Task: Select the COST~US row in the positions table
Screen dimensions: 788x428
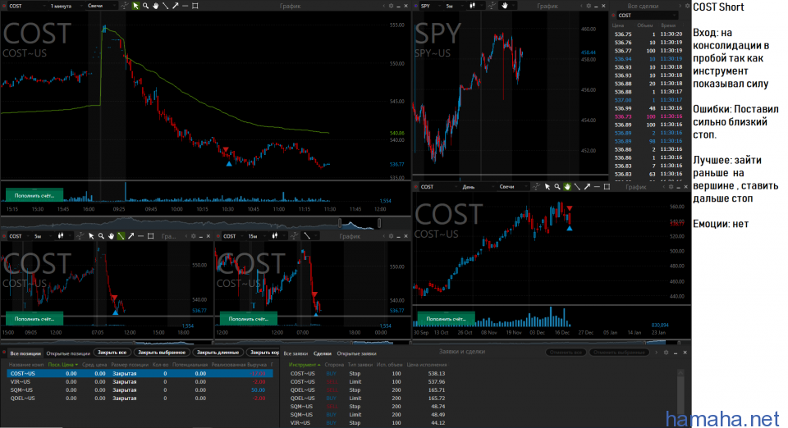Action: (140, 373)
